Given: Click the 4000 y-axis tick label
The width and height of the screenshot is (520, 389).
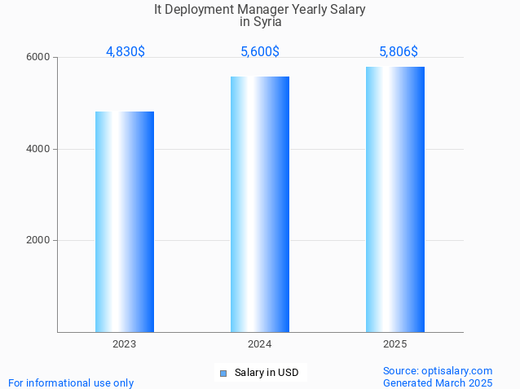Looking at the screenshot, I should tap(39, 149).
